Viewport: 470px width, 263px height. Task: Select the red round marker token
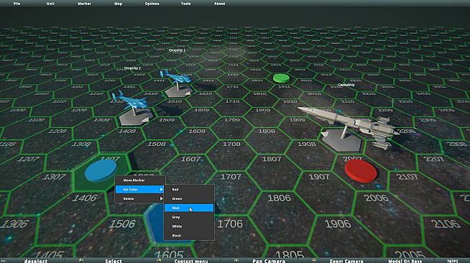pos(361,171)
